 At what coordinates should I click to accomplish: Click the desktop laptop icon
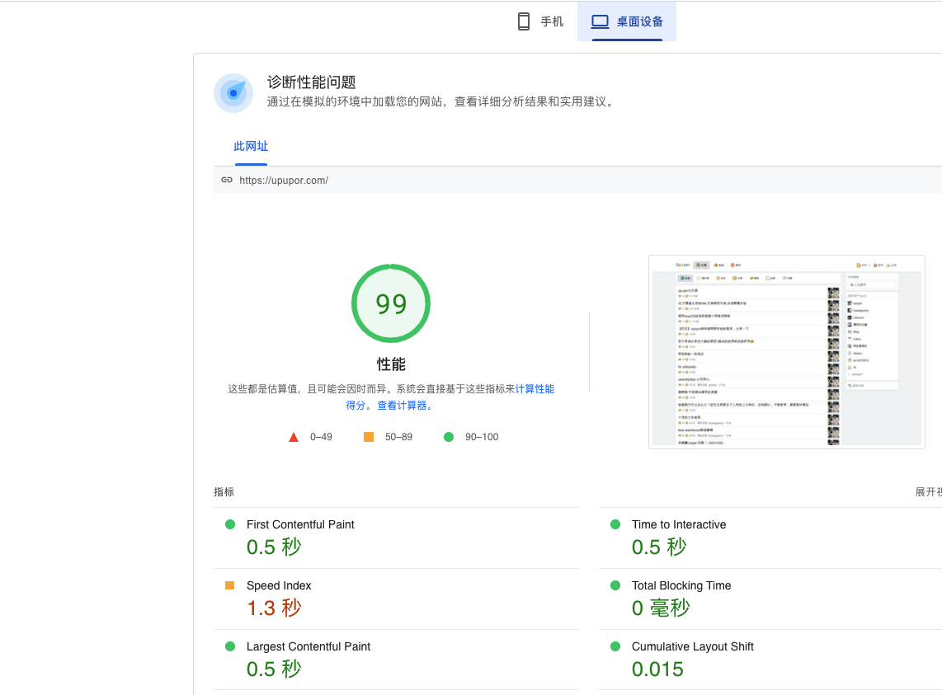[600, 21]
